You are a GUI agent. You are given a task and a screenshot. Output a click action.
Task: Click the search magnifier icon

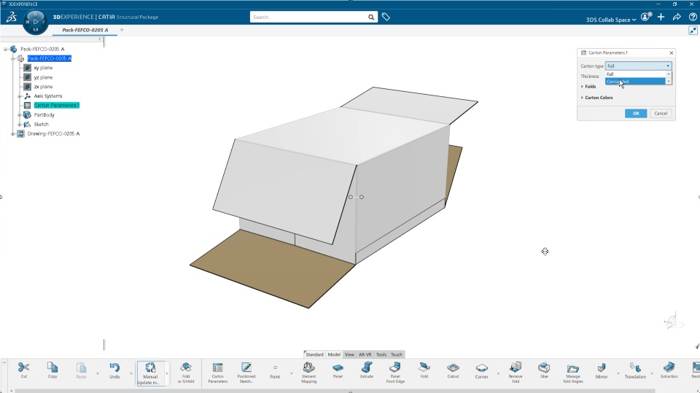(371, 17)
